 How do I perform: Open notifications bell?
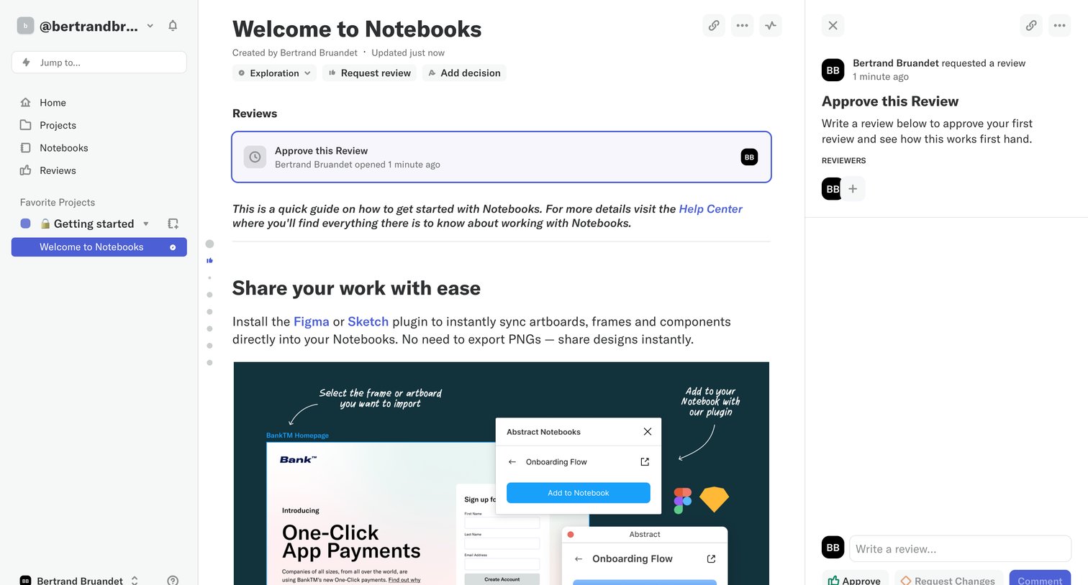pos(173,26)
